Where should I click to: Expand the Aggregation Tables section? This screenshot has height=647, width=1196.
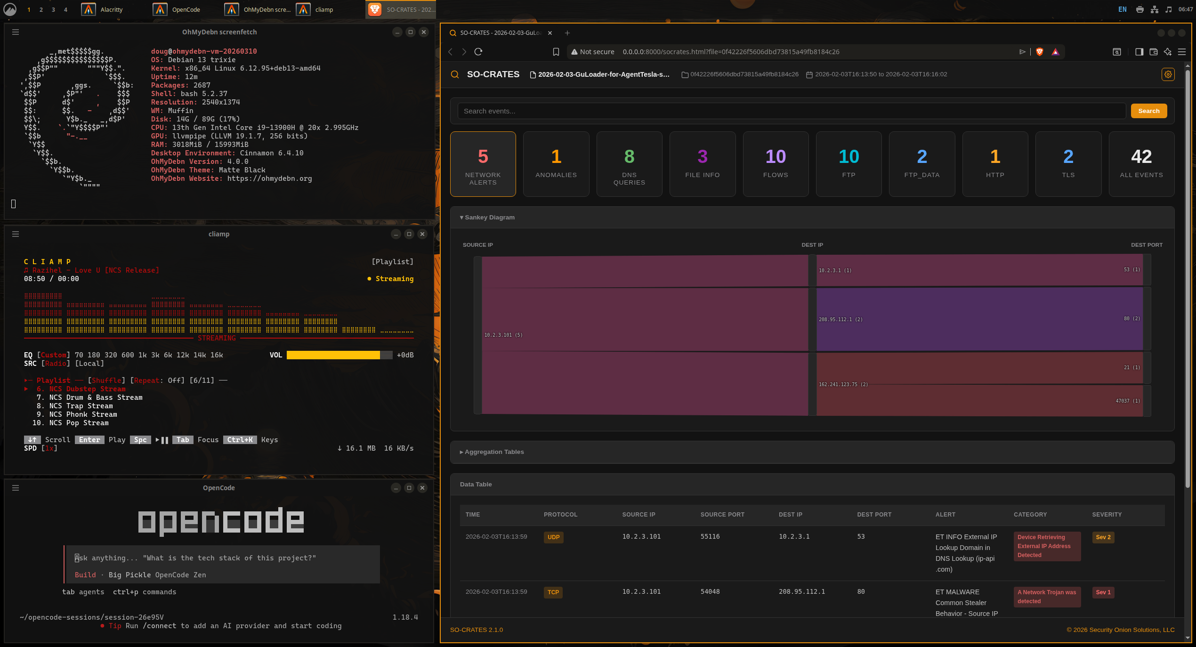pos(492,452)
